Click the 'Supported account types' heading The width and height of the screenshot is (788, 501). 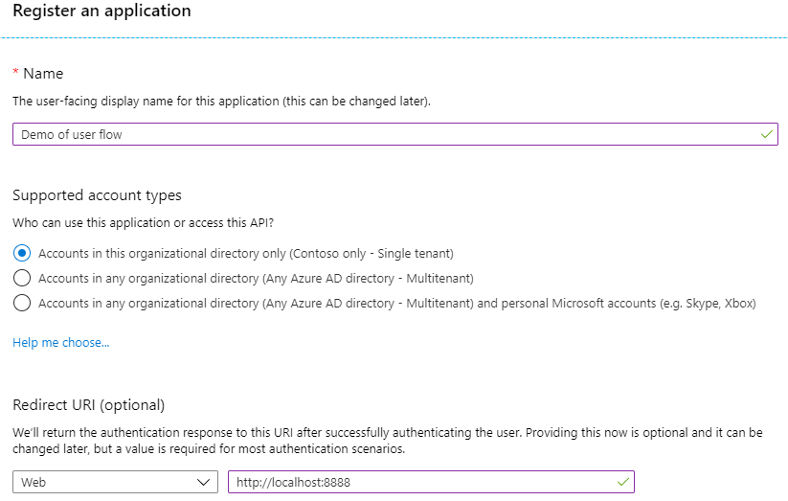click(97, 195)
